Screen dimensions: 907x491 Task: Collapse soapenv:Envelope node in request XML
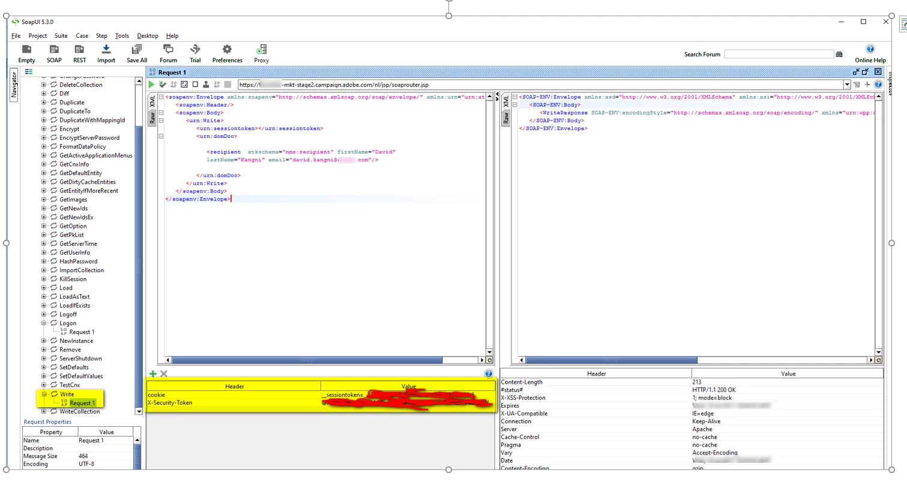pos(161,97)
